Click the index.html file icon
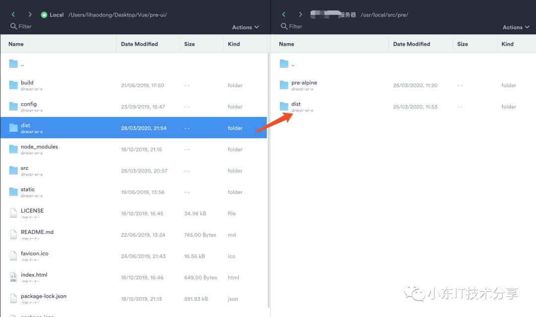This screenshot has width=536, height=317. 13,277
